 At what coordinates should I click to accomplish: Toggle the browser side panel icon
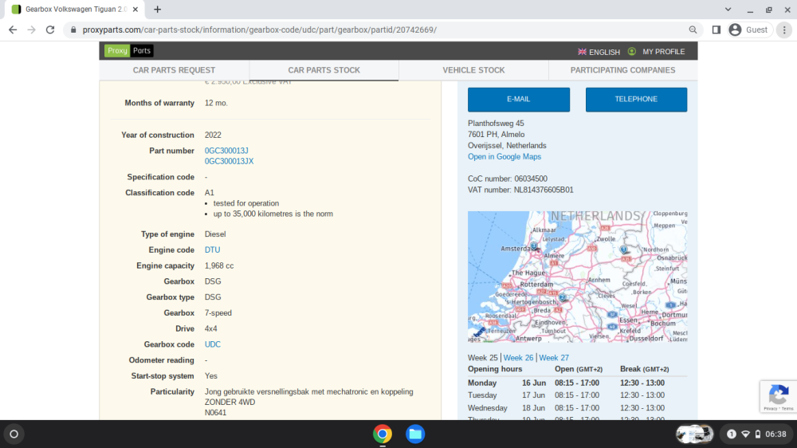717,30
